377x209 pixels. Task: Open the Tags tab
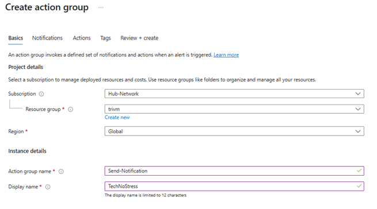point(105,38)
